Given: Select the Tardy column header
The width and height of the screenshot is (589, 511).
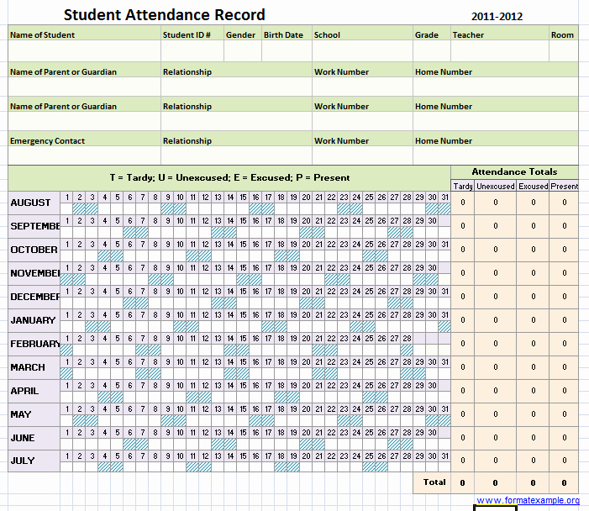Looking at the screenshot, I should (x=463, y=186).
